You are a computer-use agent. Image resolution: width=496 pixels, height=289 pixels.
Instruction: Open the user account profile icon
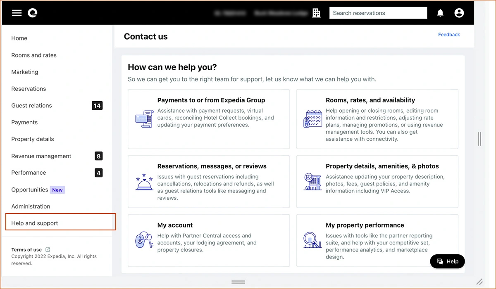pos(459,13)
